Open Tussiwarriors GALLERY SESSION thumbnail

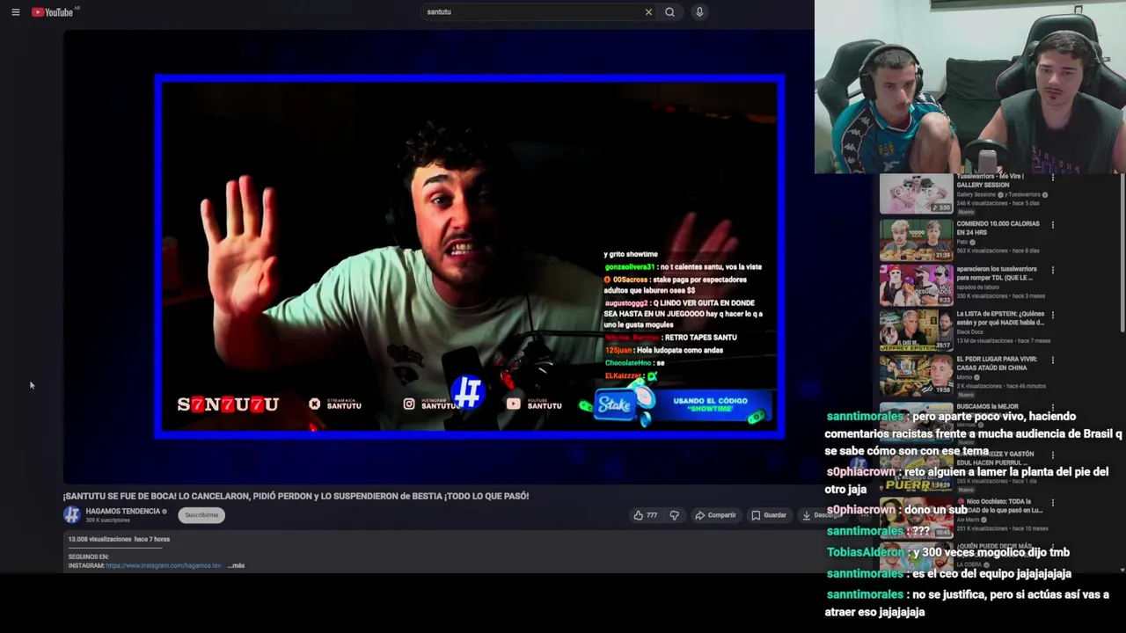click(x=916, y=194)
